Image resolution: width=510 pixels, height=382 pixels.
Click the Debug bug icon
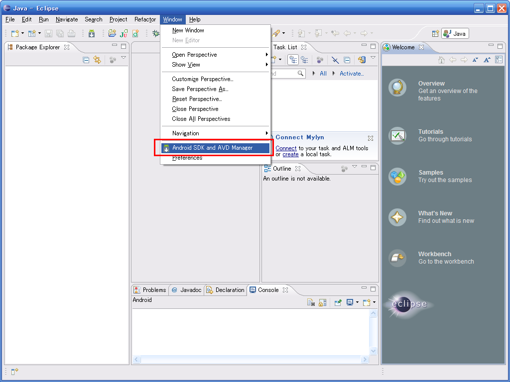point(156,33)
